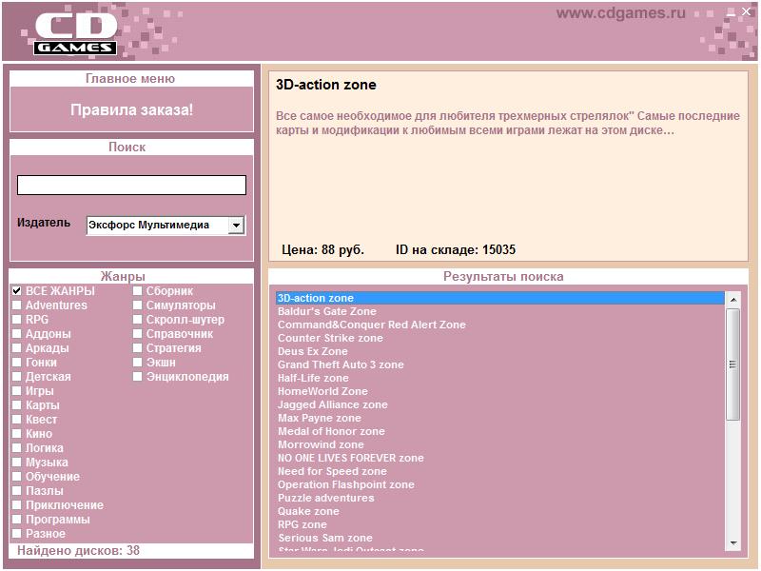Screen dimensions: 761x571
Task: Enable the Аркады genre checkbox
Action: tap(17, 347)
